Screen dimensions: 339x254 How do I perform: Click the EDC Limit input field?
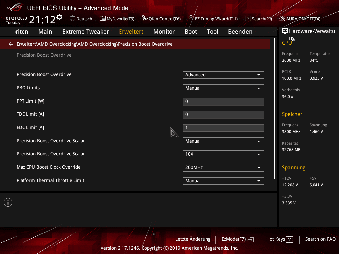[x=223, y=128]
